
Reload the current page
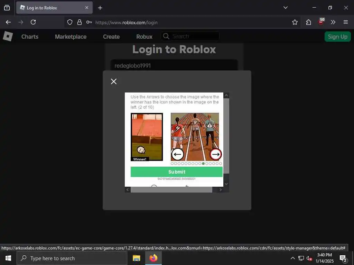click(33, 22)
